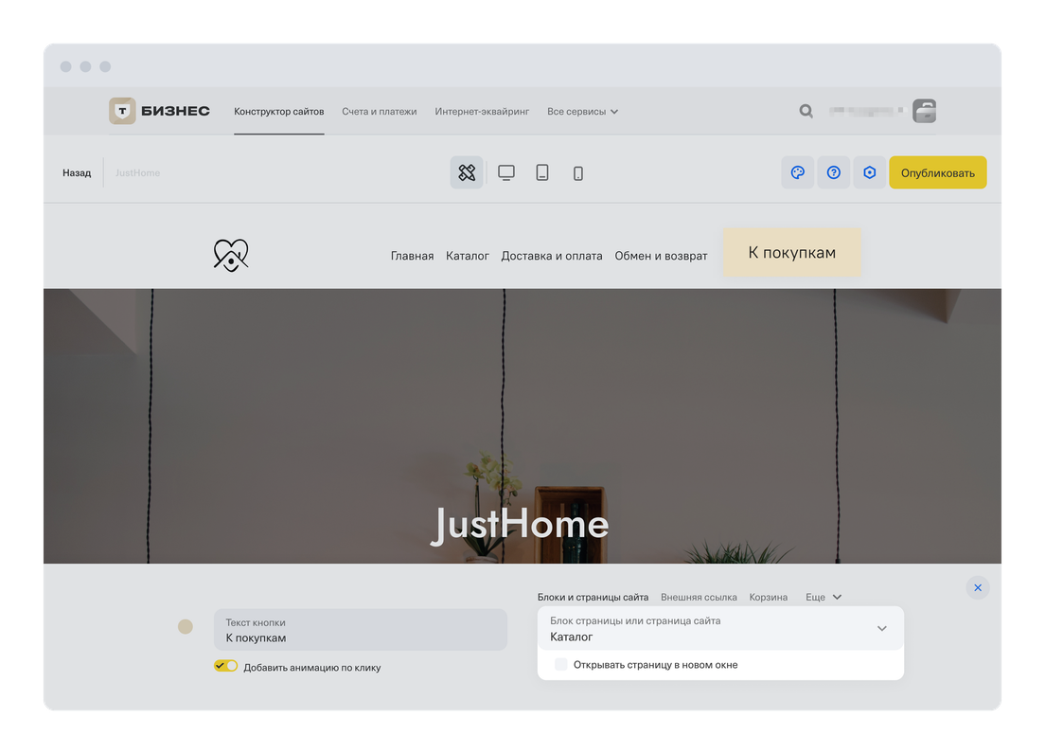
Task: Switch to mobile phone preview icon
Action: pyautogui.click(x=578, y=173)
